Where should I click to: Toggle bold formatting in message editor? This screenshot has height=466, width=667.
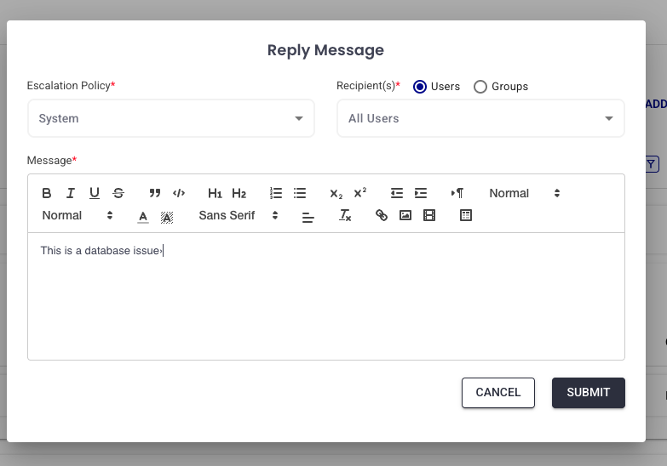47,193
